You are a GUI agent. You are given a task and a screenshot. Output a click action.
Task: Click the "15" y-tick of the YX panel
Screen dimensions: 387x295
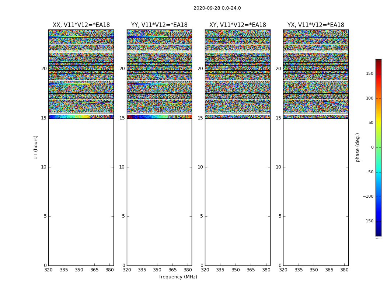tap(278, 118)
